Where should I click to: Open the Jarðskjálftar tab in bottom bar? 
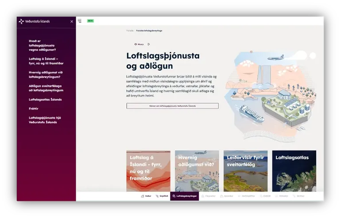tap(246, 196)
